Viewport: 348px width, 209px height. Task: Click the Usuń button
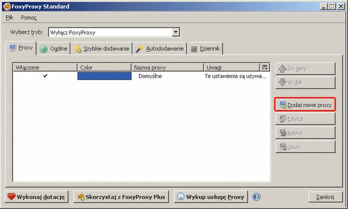point(305,147)
